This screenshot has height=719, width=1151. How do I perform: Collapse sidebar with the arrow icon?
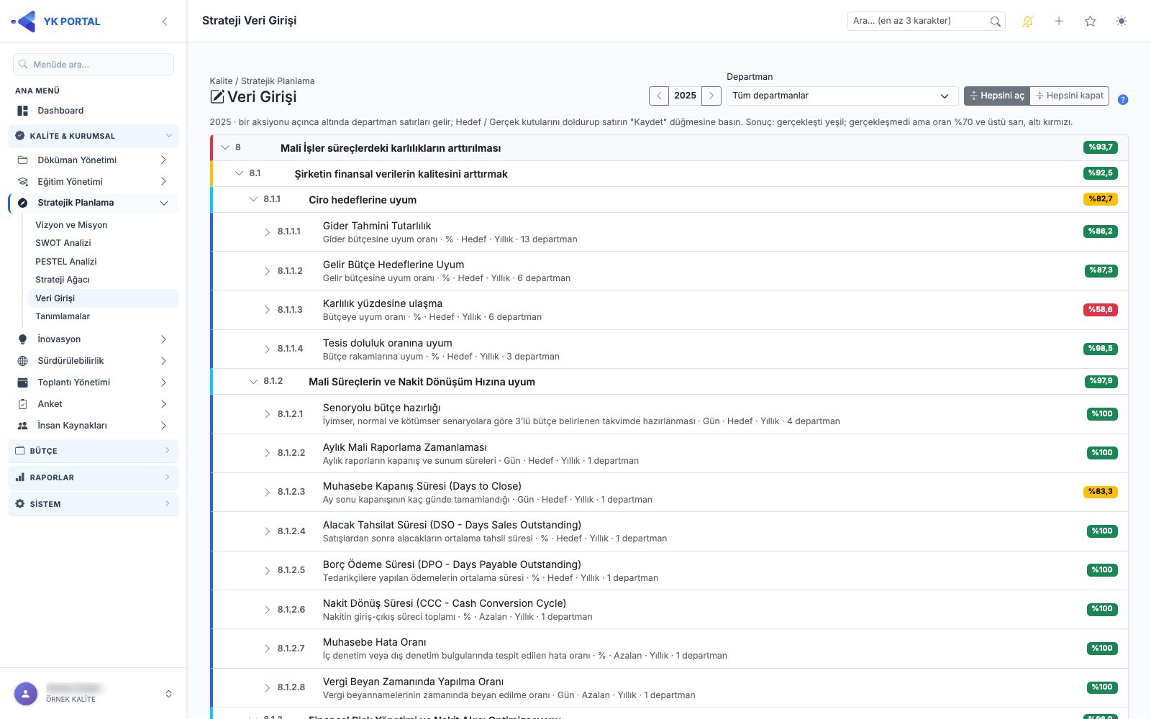[165, 22]
